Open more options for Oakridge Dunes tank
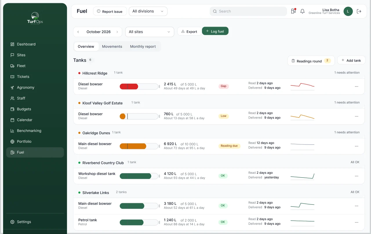Viewport: 371px width, 234px height. 357,146
